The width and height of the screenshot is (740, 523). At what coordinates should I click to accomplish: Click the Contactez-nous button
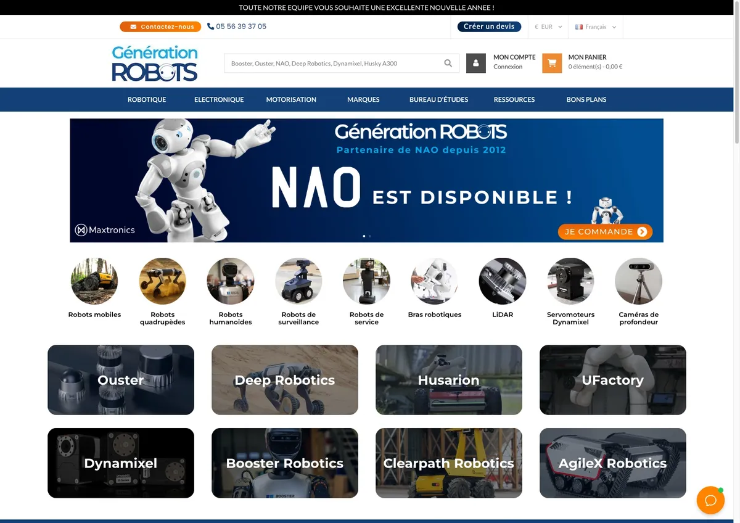[161, 27]
